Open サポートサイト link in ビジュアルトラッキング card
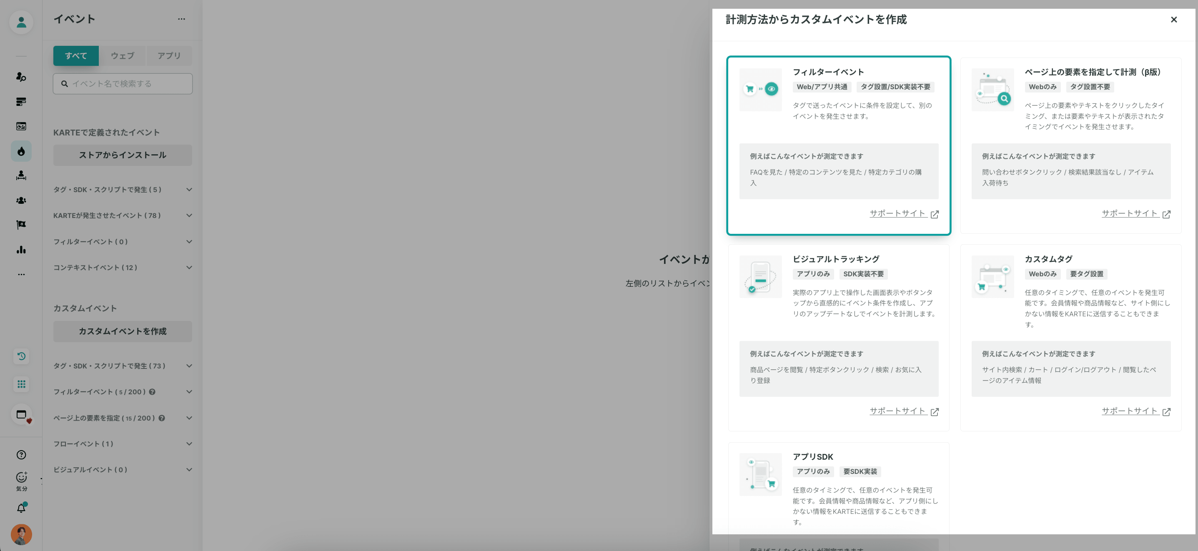1198x551 pixels. (904, 411)
